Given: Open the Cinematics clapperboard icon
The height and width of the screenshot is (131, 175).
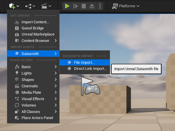Looking at the screenshot, I should click(x=44, y=6).
